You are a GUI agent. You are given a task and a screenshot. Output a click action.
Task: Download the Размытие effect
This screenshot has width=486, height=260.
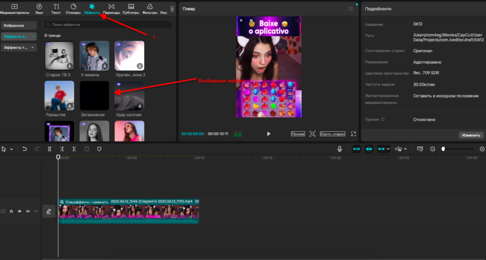click(x=70, y=106)
